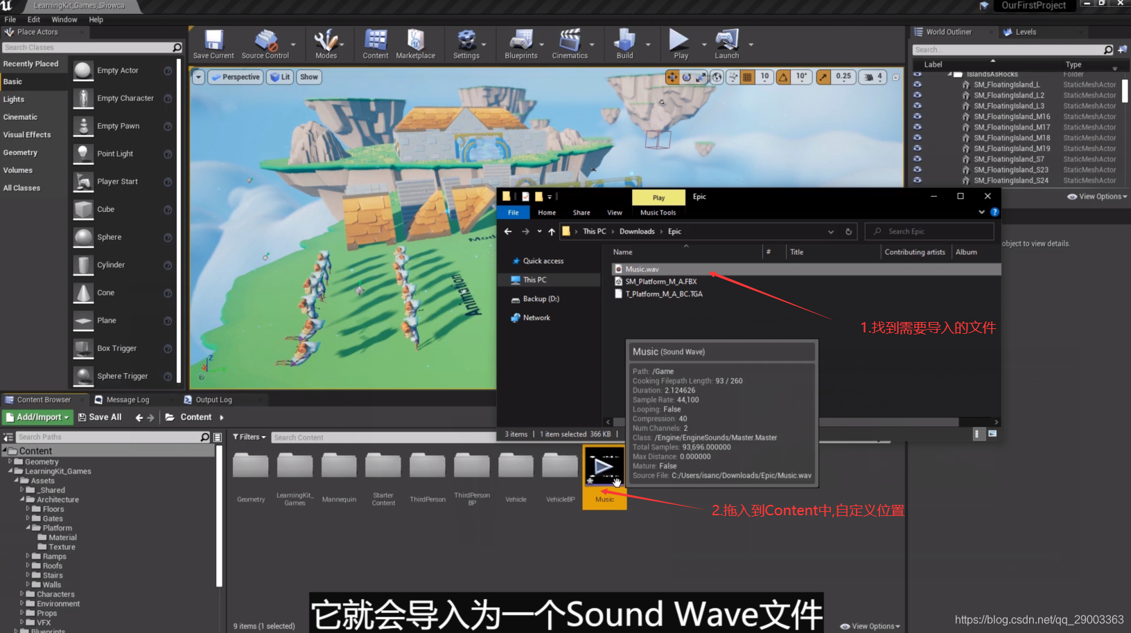The image size is (1131, 633).
Task: Click the Launch toolbar icon
Action: pyautogui.click(x=726, y=44)
